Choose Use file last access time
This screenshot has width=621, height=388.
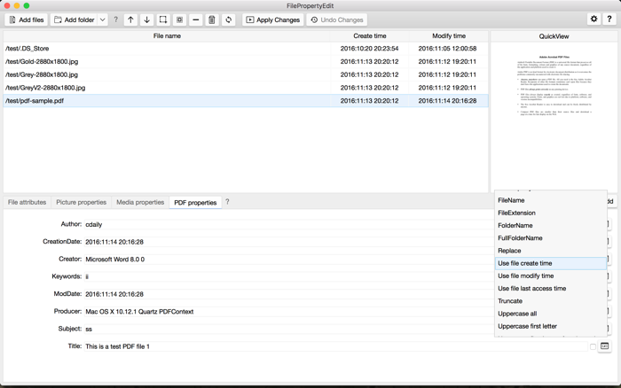point(551,288)
